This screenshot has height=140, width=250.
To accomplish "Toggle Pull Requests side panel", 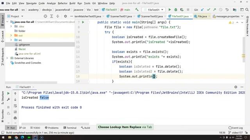I will 3,57.
